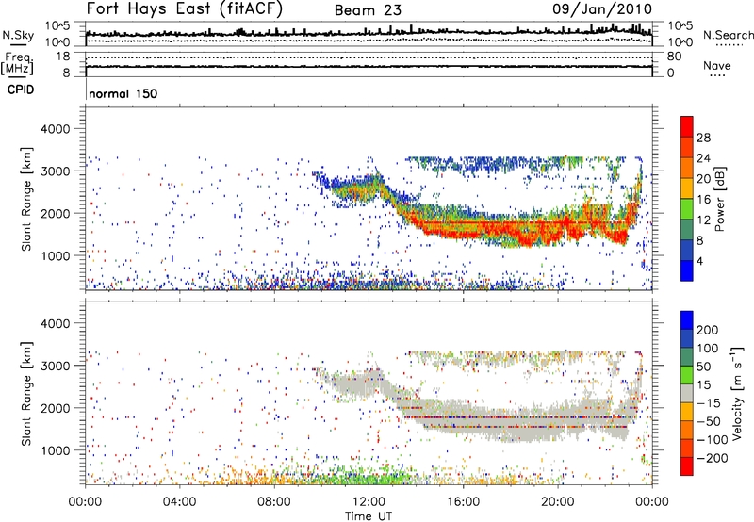Click the '200' tick on Velocity scale

[x=708, y=330]
